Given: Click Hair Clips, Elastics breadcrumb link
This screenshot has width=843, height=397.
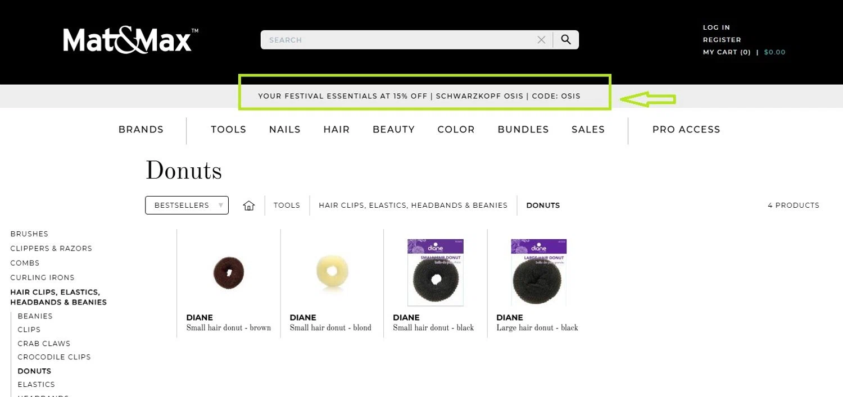Looking at the screenshot, I should [413, 206].
